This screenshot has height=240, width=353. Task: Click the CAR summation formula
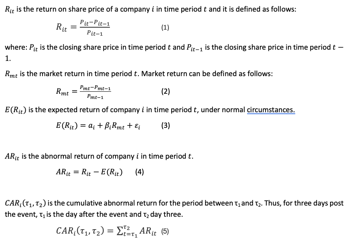(x=106, y=231)
